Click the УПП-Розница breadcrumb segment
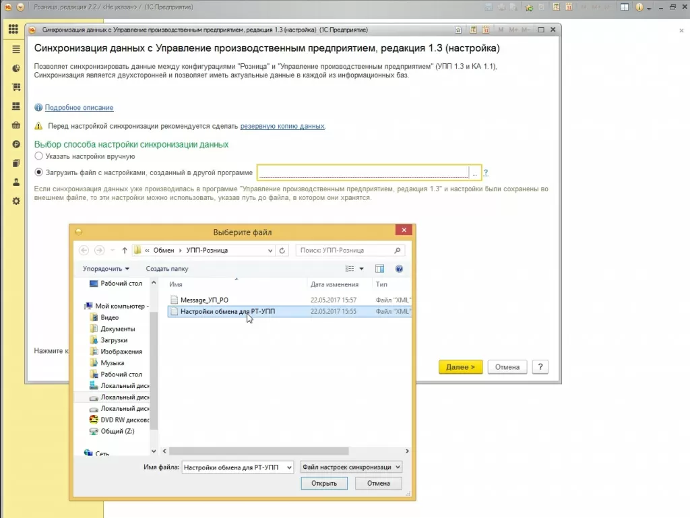This screenshot has width=690, height=518. click(207, 250)
